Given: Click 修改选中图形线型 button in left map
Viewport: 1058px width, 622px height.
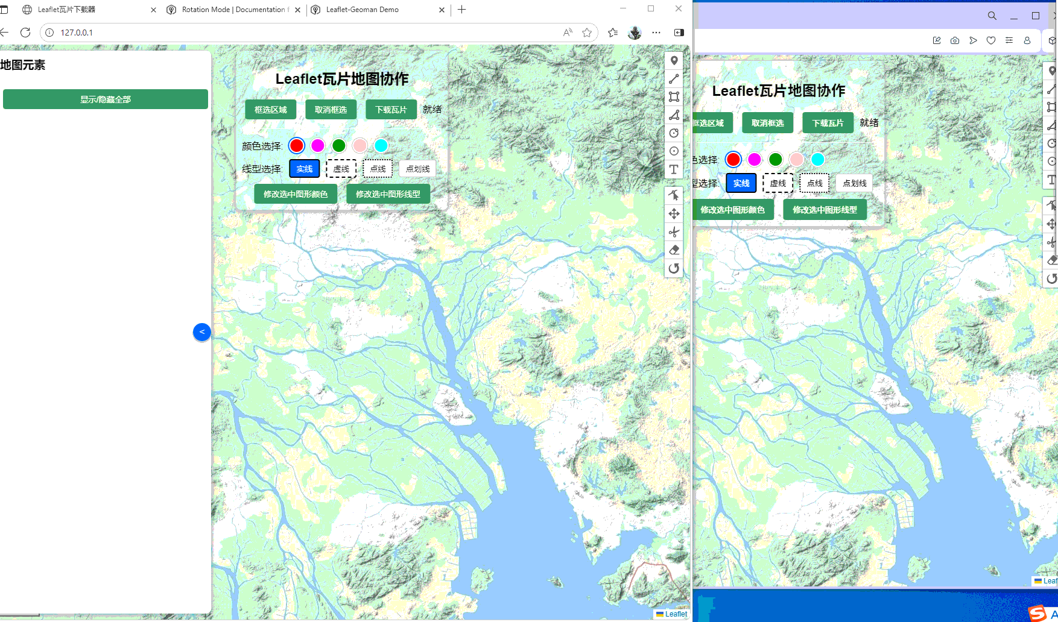Looking at the screenshot, I should tap(388, 194).
